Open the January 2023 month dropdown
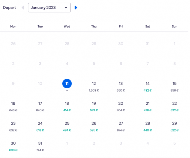 point(49,8)
